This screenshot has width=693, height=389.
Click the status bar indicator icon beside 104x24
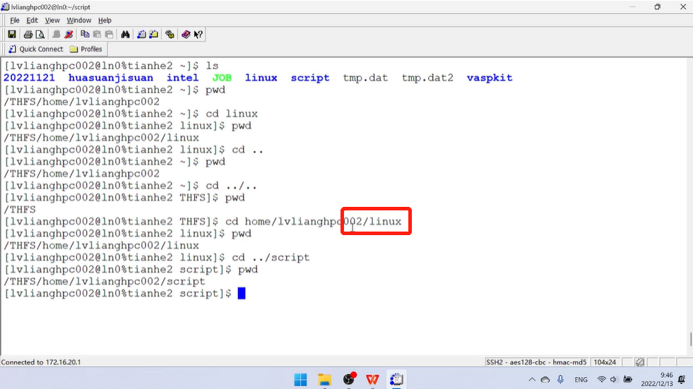click(639, 362)
